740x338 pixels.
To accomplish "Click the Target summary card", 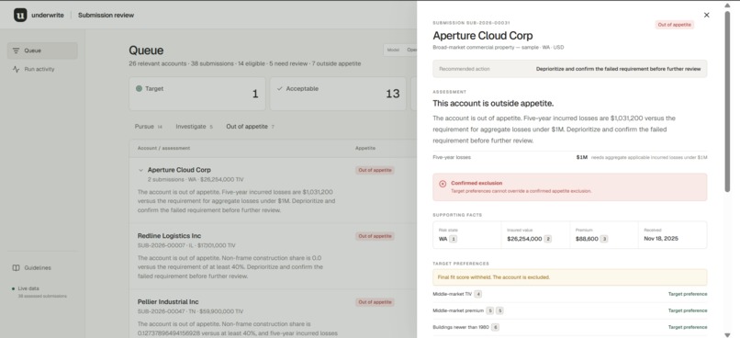I will tap(197, 94).
